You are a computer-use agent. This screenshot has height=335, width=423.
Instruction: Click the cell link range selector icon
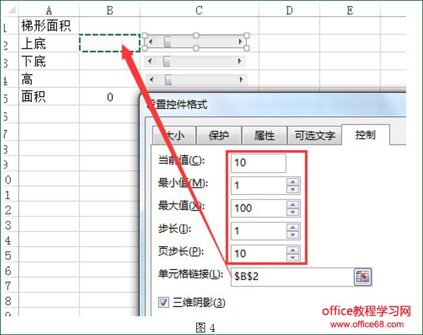point(363,277)
